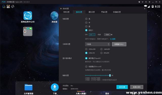Open the 图库 gallery app in dock

click(x=107, y=93)
